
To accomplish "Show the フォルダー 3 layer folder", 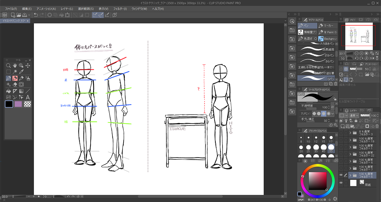I will coord(341,133).
